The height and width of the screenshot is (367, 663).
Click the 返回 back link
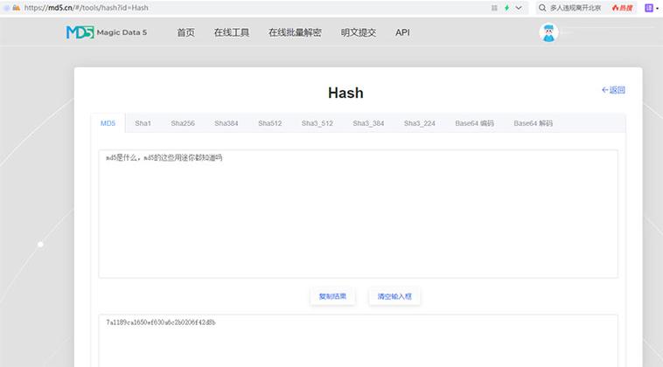tap(613, 90)
